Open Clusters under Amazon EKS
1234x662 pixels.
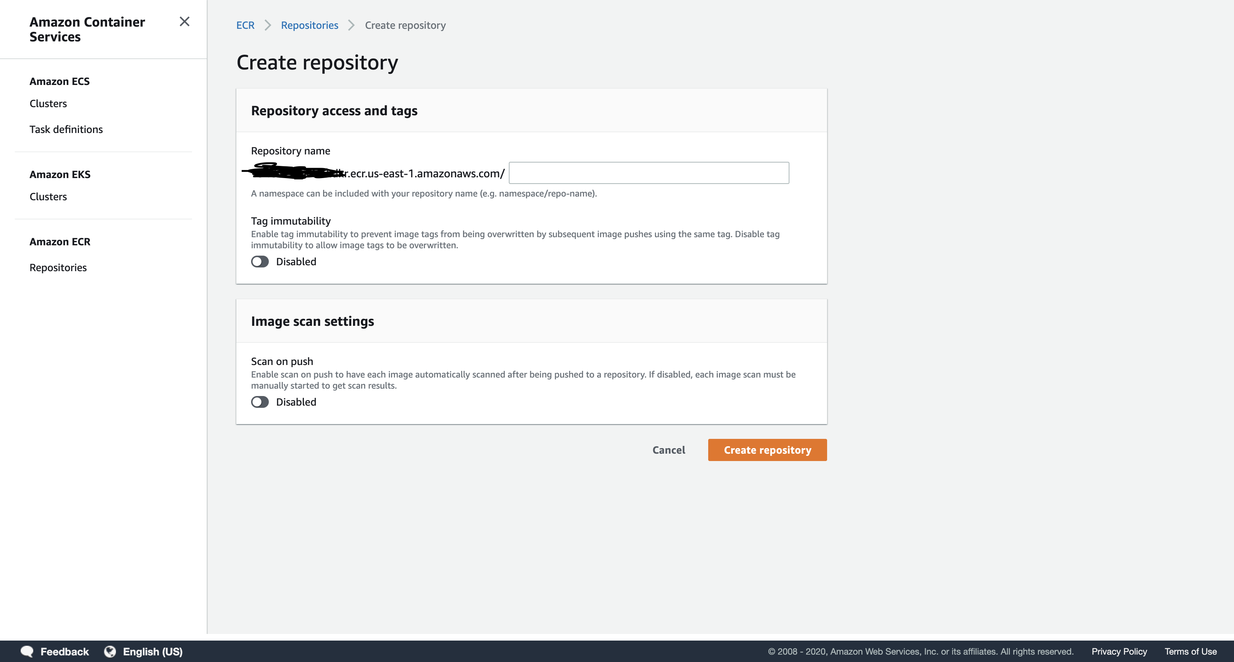pyautogui.click(x=48, y=197)
